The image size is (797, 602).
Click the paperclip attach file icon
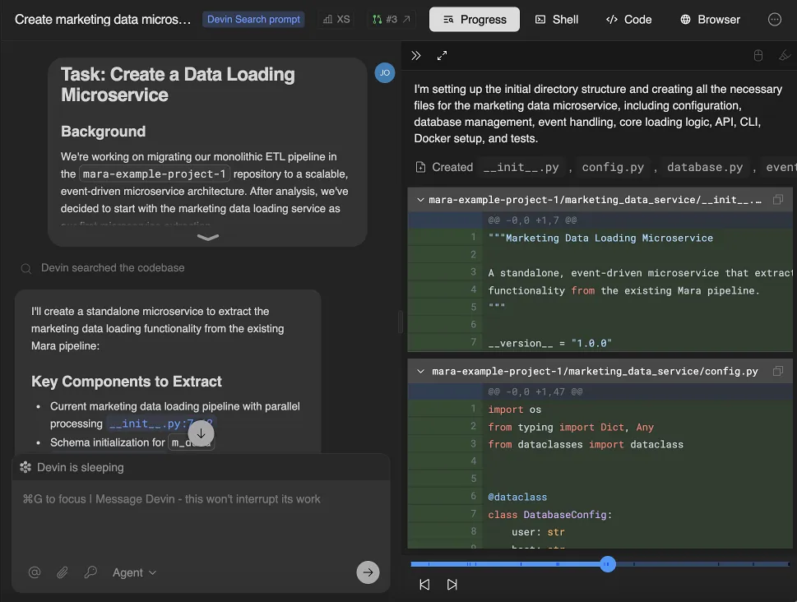click(63, 572)
